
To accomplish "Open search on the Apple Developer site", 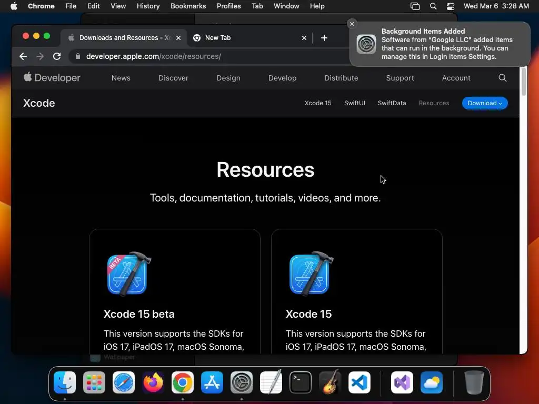I will (x=503, y=78).
